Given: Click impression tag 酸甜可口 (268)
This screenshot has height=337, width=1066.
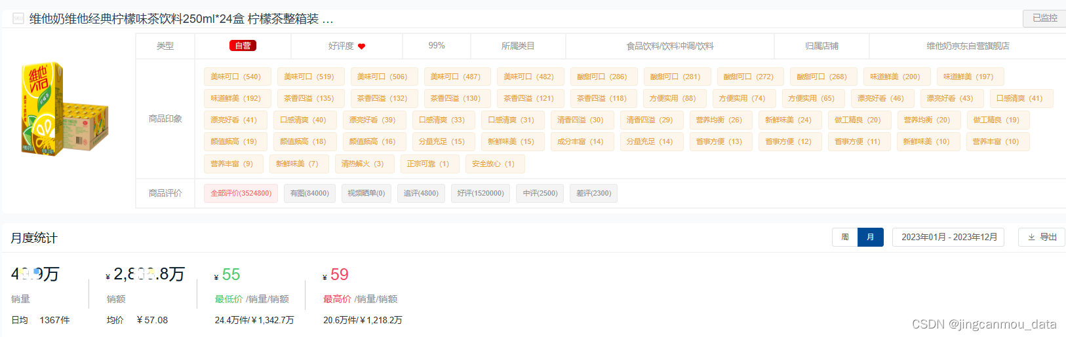Looking at the screenshot, I should 823,77.
